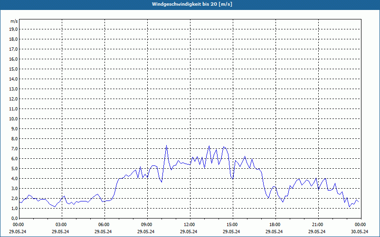Select the "4,0" y-axis label

point(14,179)
